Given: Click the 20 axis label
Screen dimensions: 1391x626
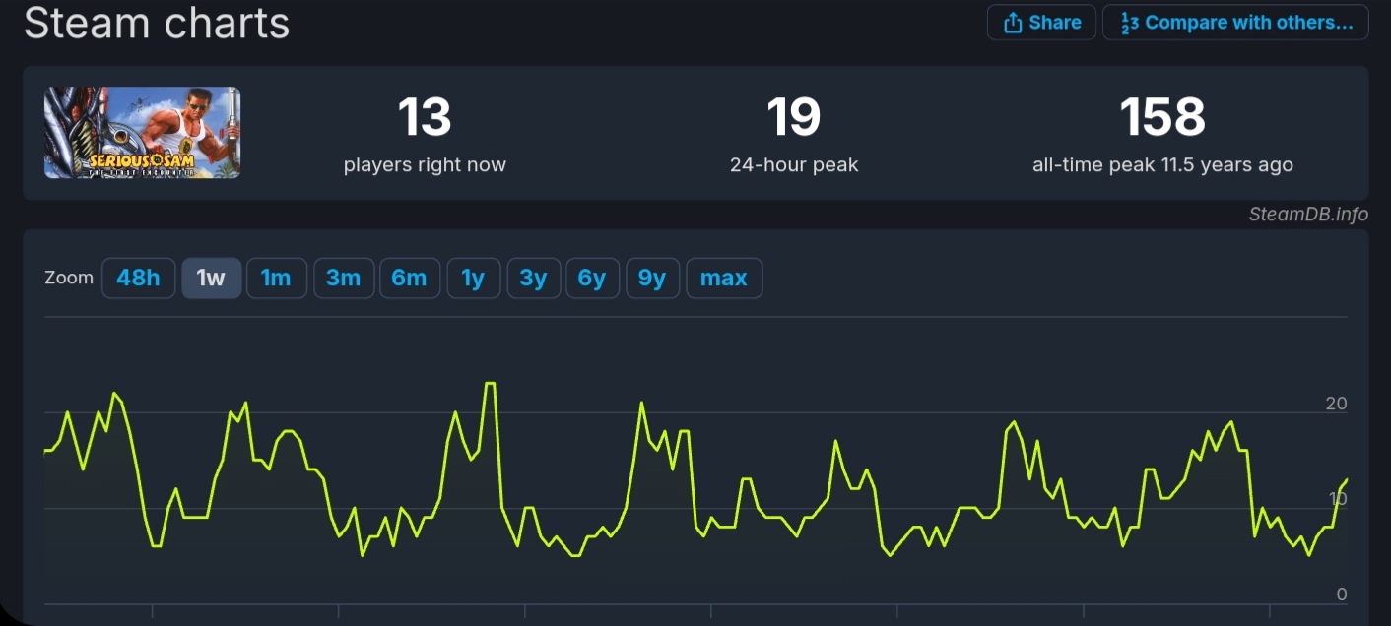Looking at the screenshot, I should [x=1337, y=404].
